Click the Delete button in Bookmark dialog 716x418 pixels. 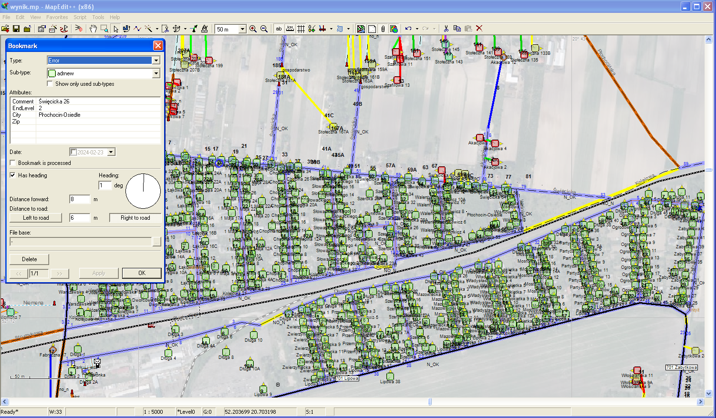click(x=29, y=259)
